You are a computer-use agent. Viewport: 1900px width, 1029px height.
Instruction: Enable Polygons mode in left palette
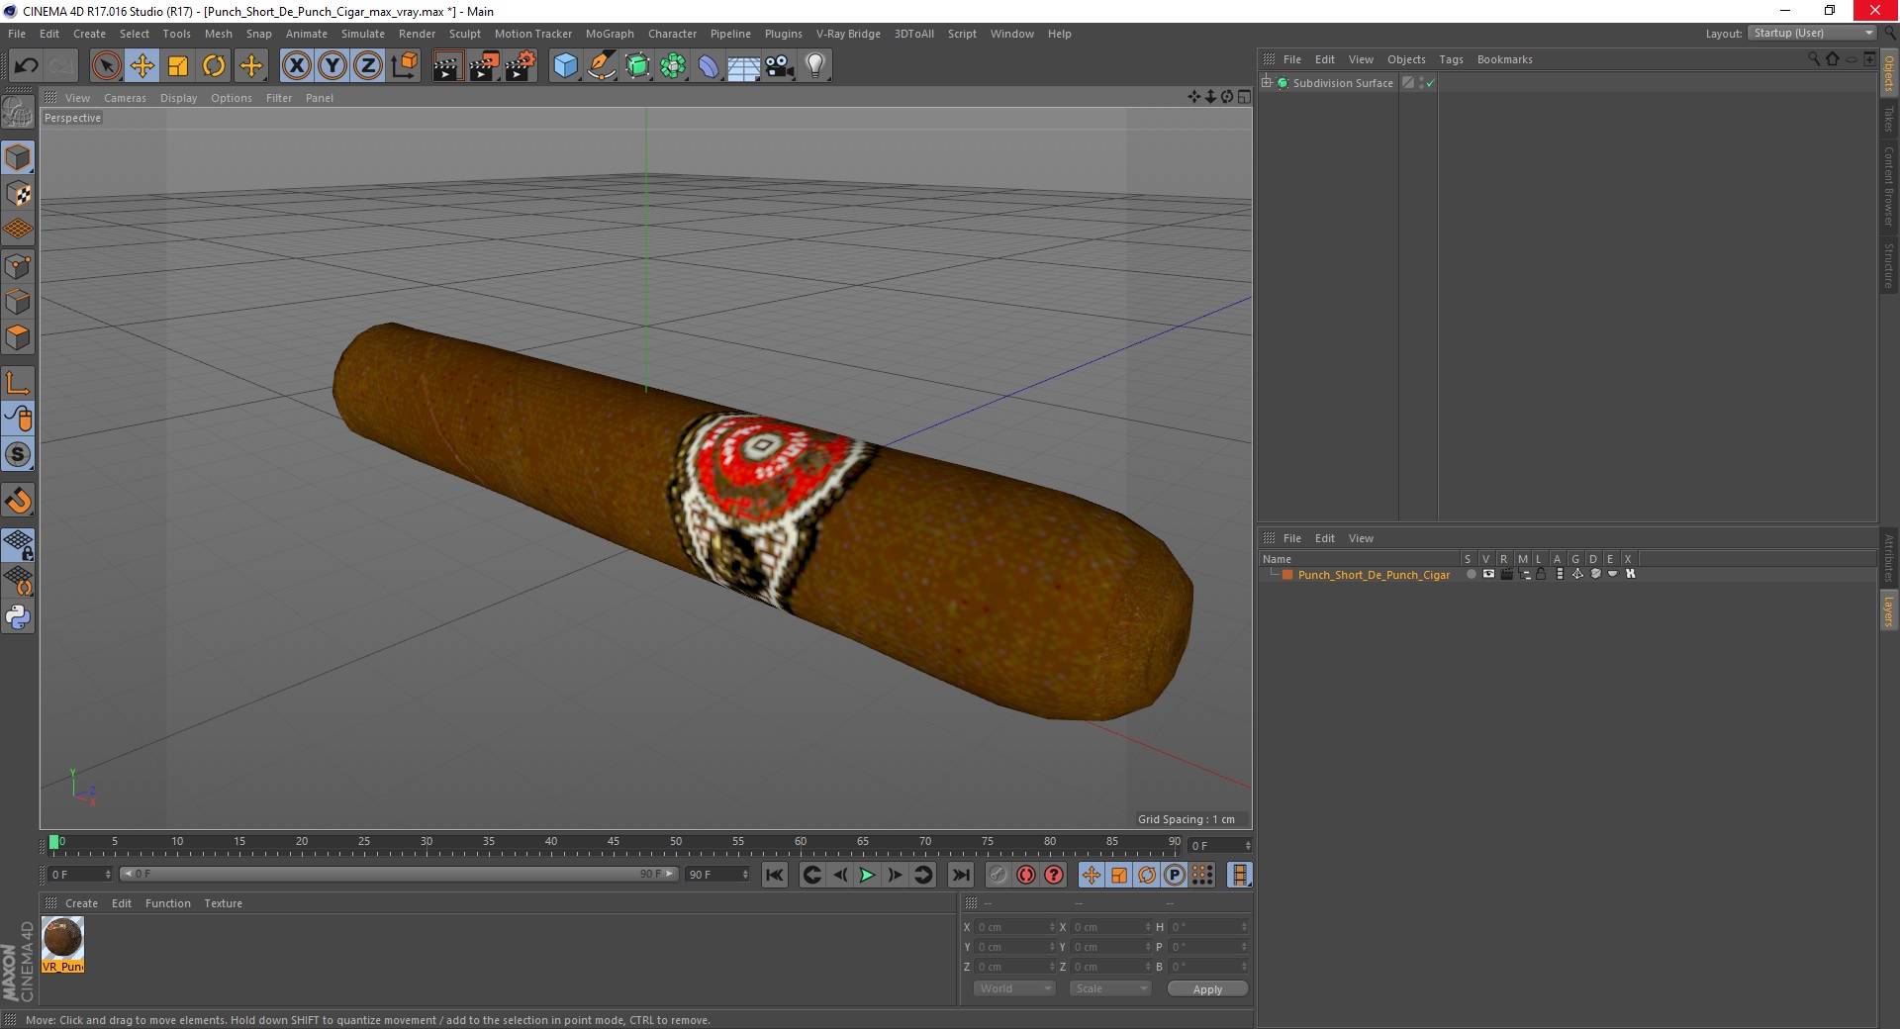(18, 337)
